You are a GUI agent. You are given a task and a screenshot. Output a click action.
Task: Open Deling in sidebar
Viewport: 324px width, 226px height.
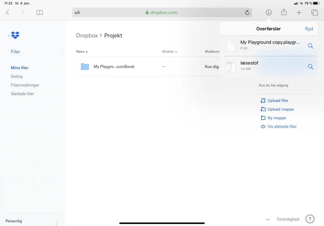click(17, 76)
